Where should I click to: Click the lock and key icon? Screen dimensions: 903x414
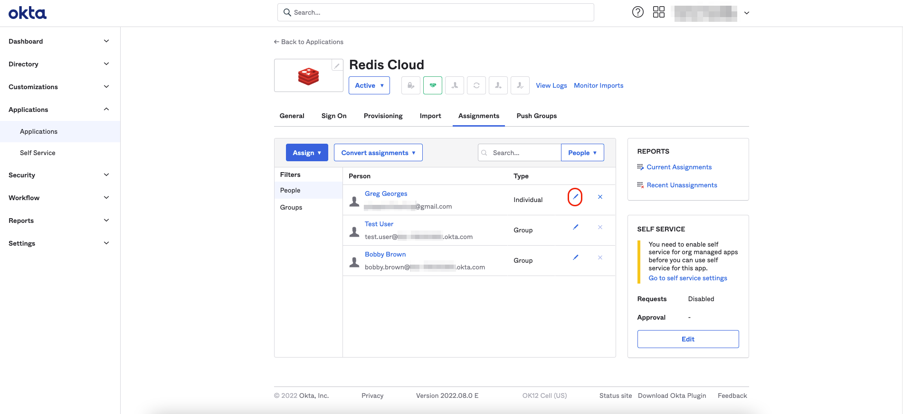(x=410, y=85)
